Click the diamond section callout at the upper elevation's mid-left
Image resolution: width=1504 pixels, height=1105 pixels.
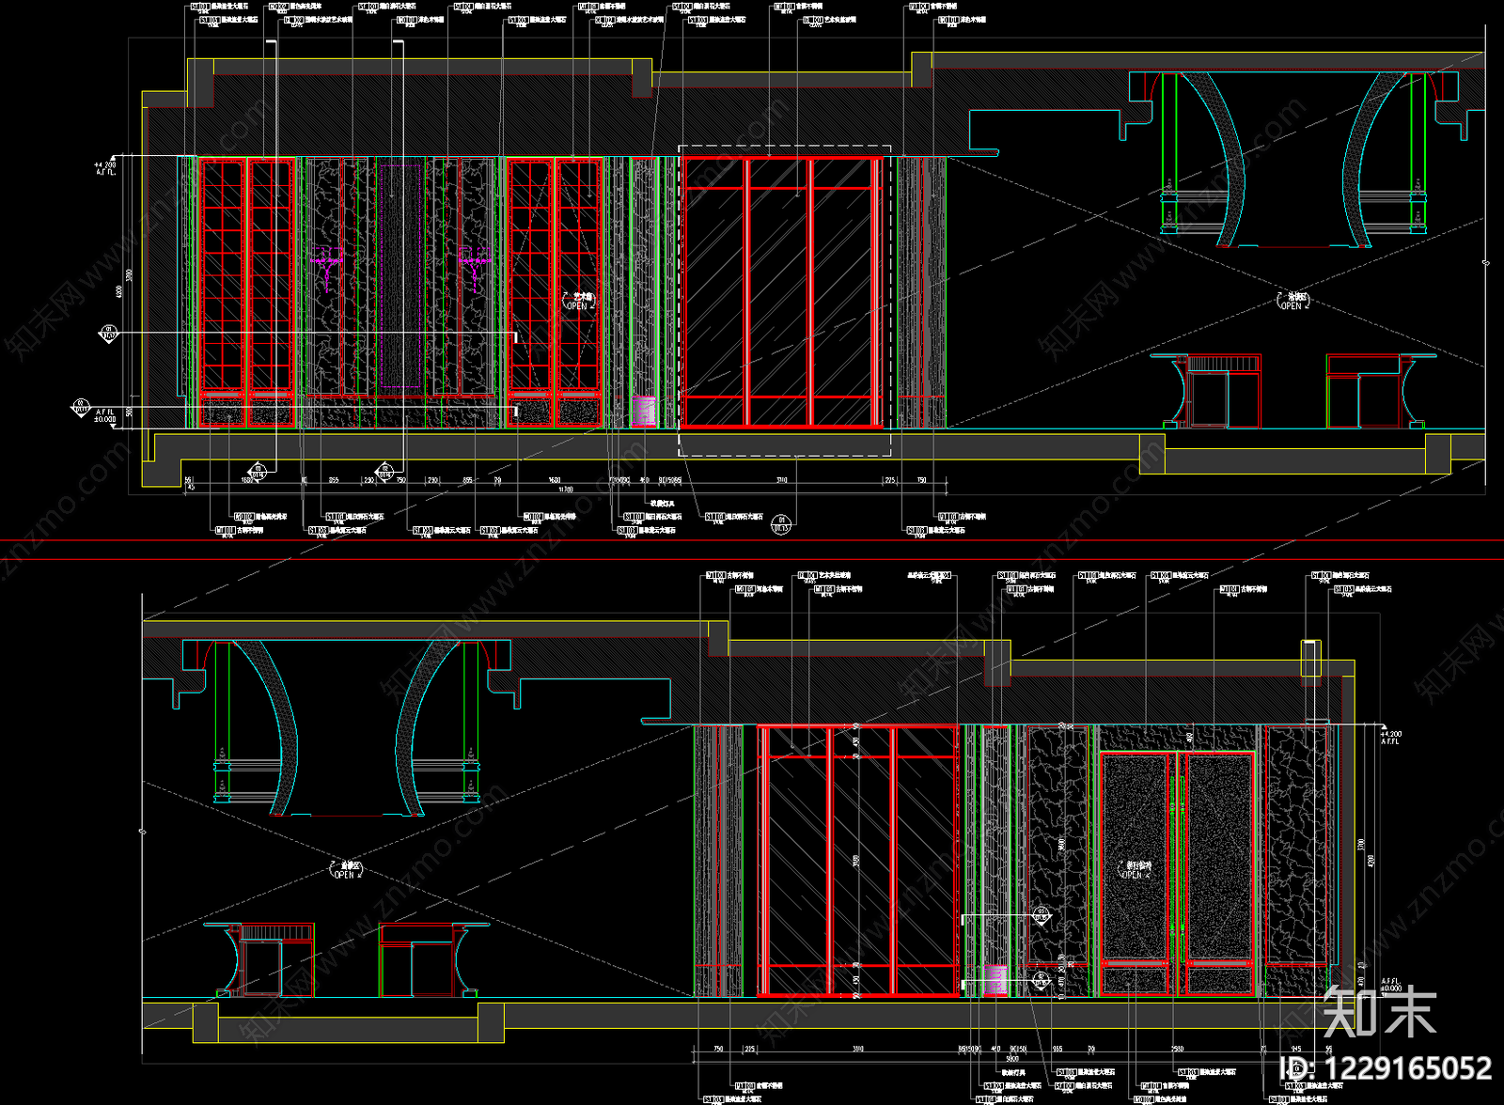pyautogui.click(x=109, y=334)
